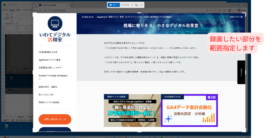Screen dimensions: 277x138
Task: Open AppSheetでタスク管理 in the sidebar
Action: coord(50,60)
